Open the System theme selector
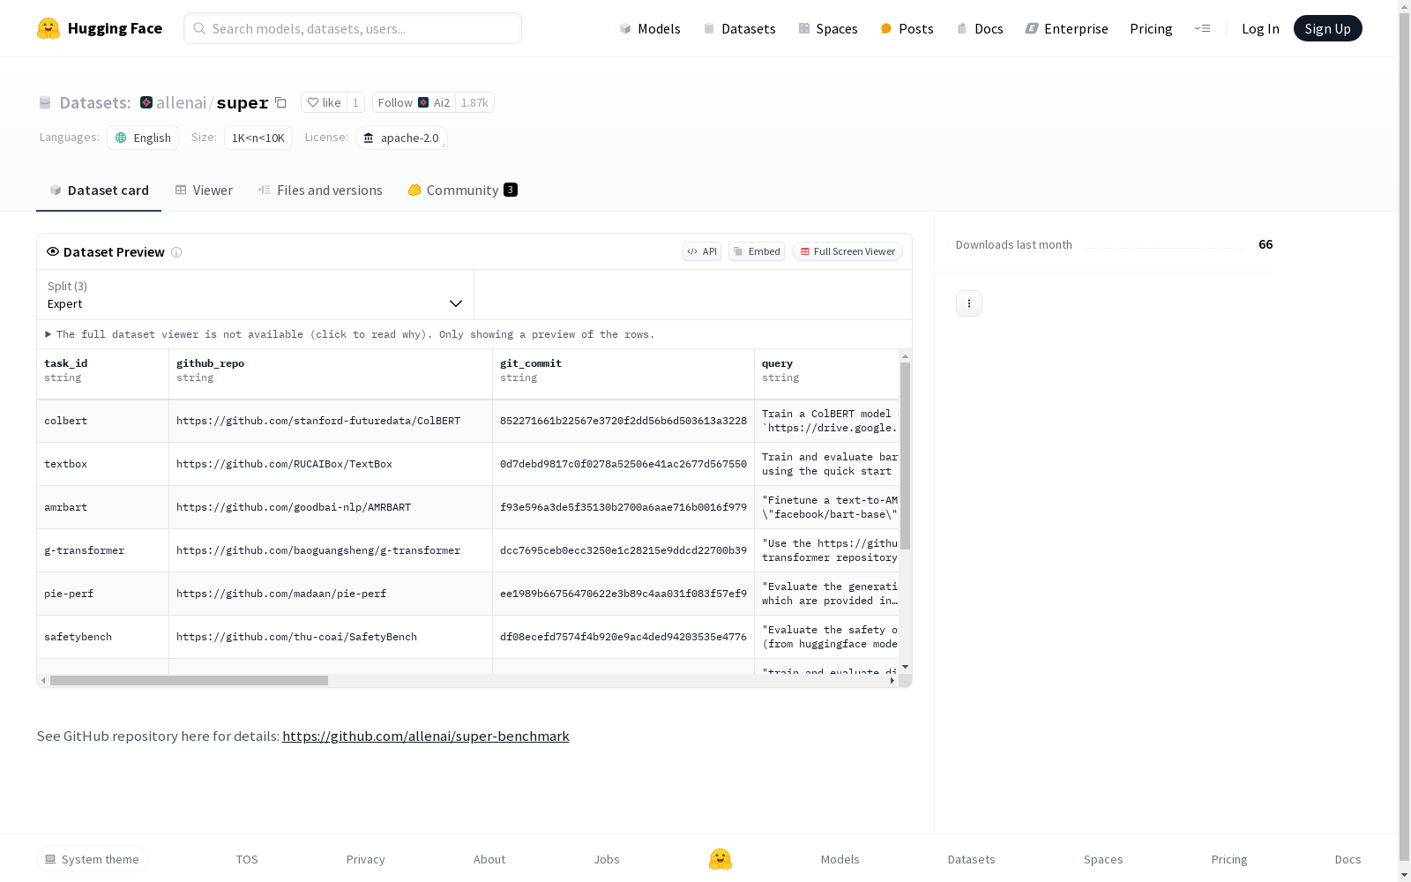This screenshot has height=882, width=1411. click(93, 859)
